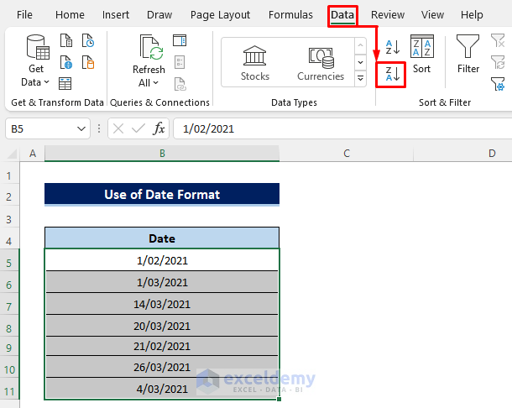
Task: Select the cell containing 14/03/2021
Action: 162,304
